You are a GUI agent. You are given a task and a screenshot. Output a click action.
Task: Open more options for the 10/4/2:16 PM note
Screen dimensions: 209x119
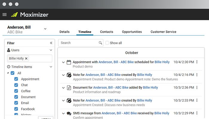(197, 75)
